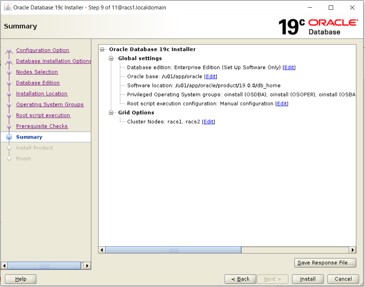Go to Database Installation Options step
The width and height of the screenshot is (365, 287).
[54, 61]
